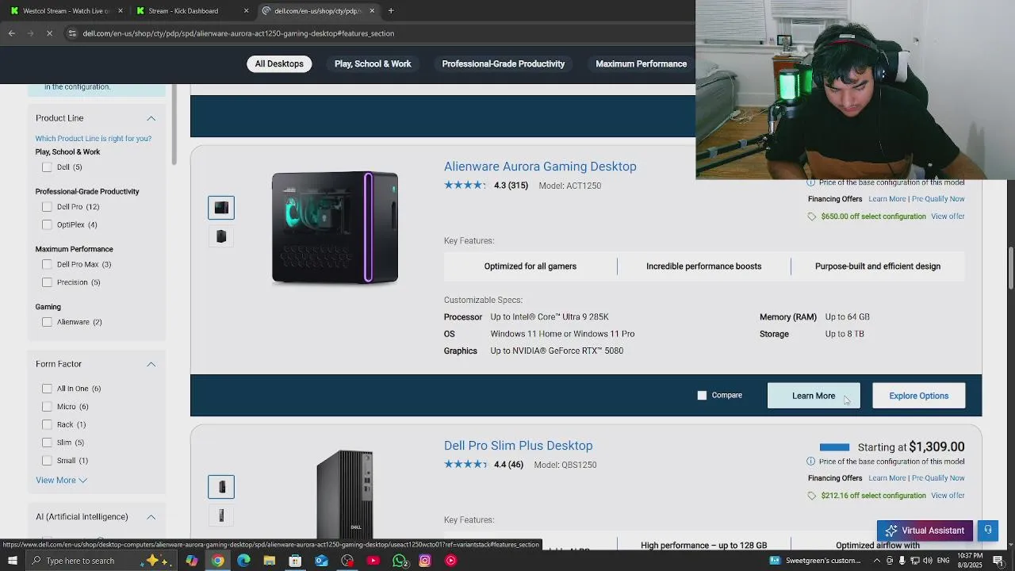Check the Dell Pro (12) filter

[x=47, y=207]
